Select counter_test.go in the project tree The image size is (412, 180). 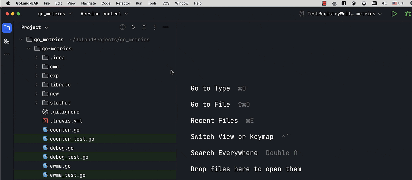pyautogui.click(x=72, y=139)
